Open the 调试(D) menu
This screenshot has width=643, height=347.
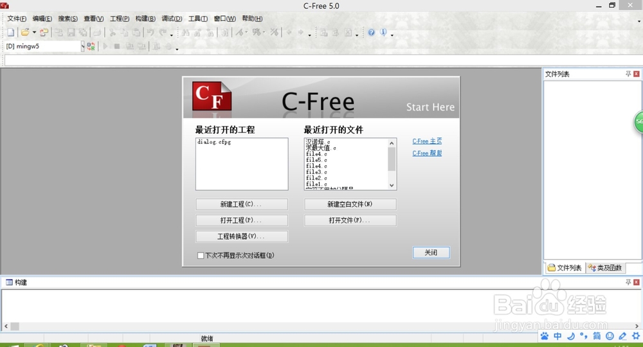pyautogui.click(x=172, y=19)
